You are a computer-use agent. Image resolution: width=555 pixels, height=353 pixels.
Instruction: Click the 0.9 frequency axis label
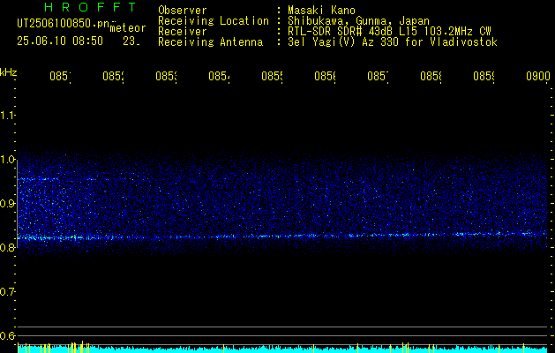pyautogui.click(x=7, y=204)
